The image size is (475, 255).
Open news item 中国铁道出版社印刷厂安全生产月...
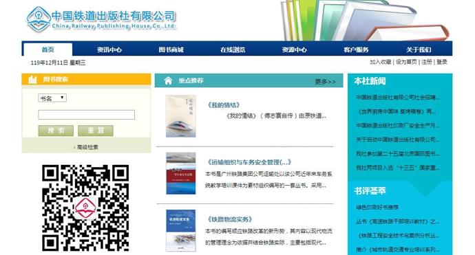tap(397, 126)
